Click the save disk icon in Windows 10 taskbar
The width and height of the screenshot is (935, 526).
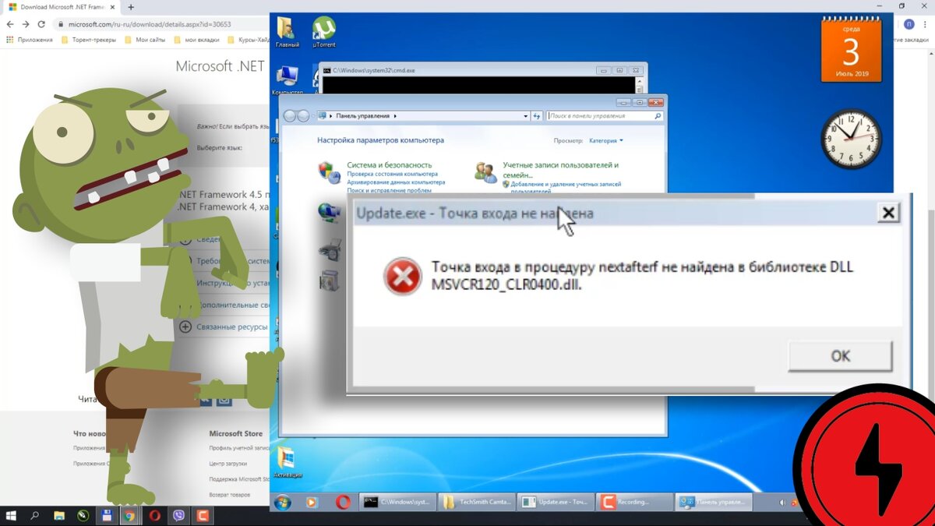pos(107,515)
